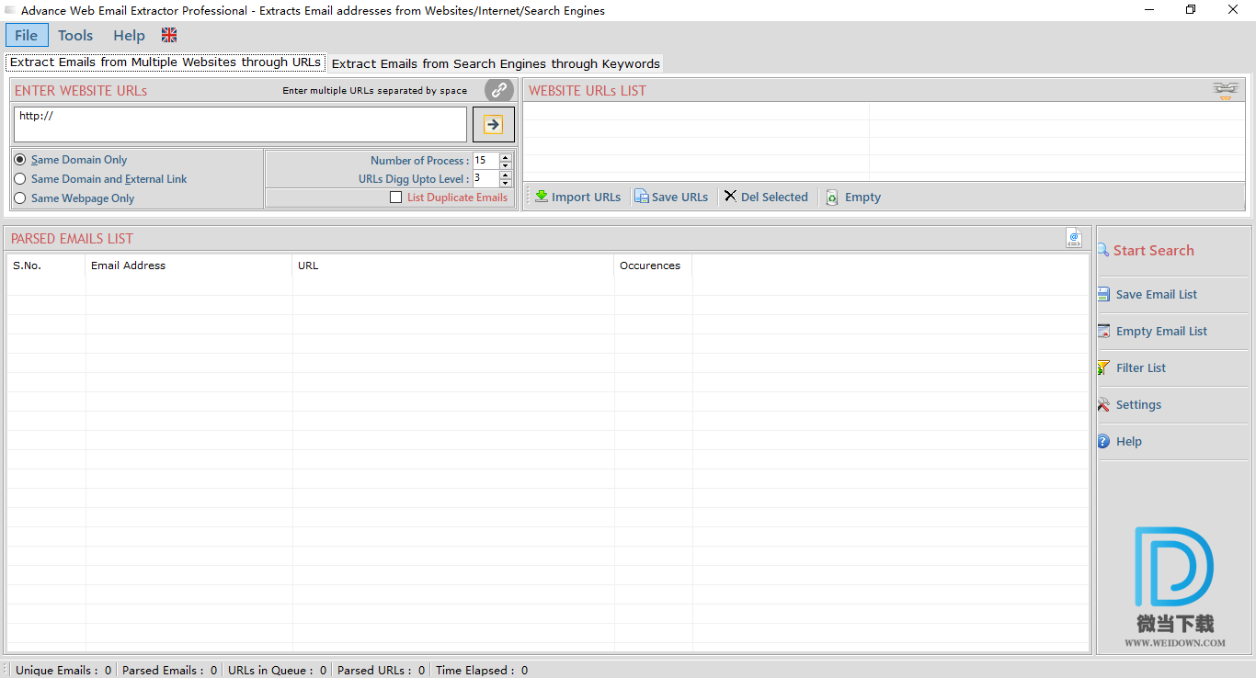Screen dimensions: 1256x678
Task: Click Empty Email List label
Action: pos(1161,331)
